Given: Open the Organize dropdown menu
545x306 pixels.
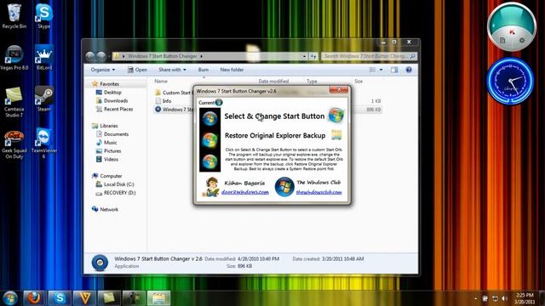Looking at the screenshot, I should (102, 70).
